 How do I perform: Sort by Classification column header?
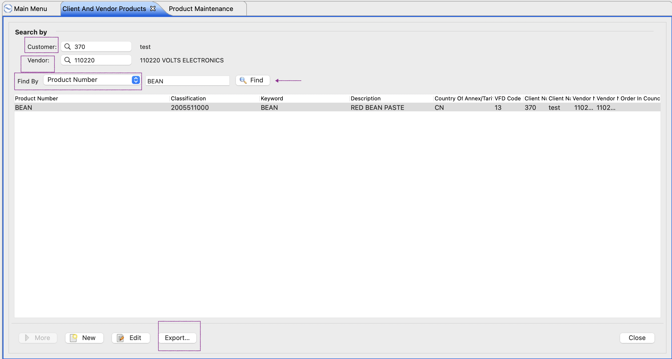(x=214, y=98)
